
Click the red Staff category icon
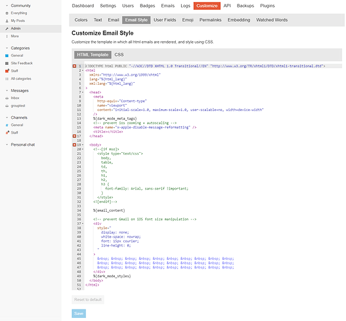(7, 71)
